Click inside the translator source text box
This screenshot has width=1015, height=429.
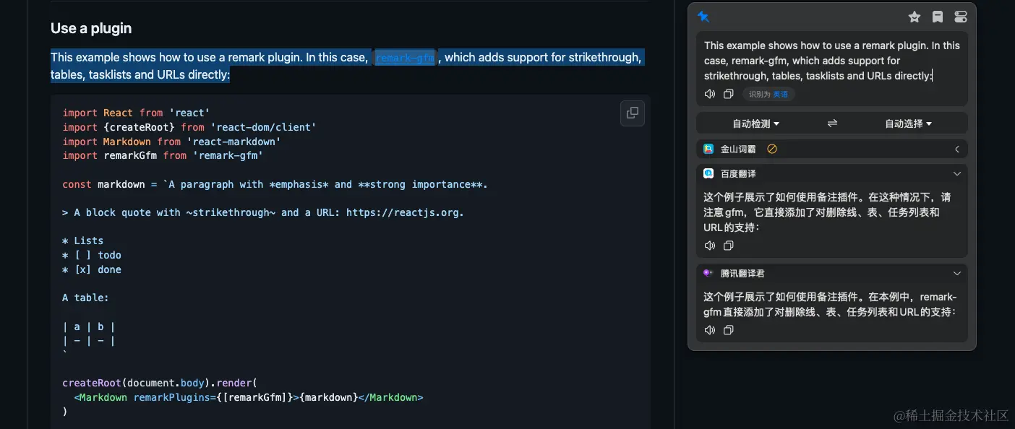point(831,61)
